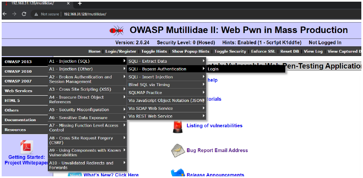Viewport: 363px width, 178px height.
Task: Expand Via SOAP Web Service
Action: (166, 108)
